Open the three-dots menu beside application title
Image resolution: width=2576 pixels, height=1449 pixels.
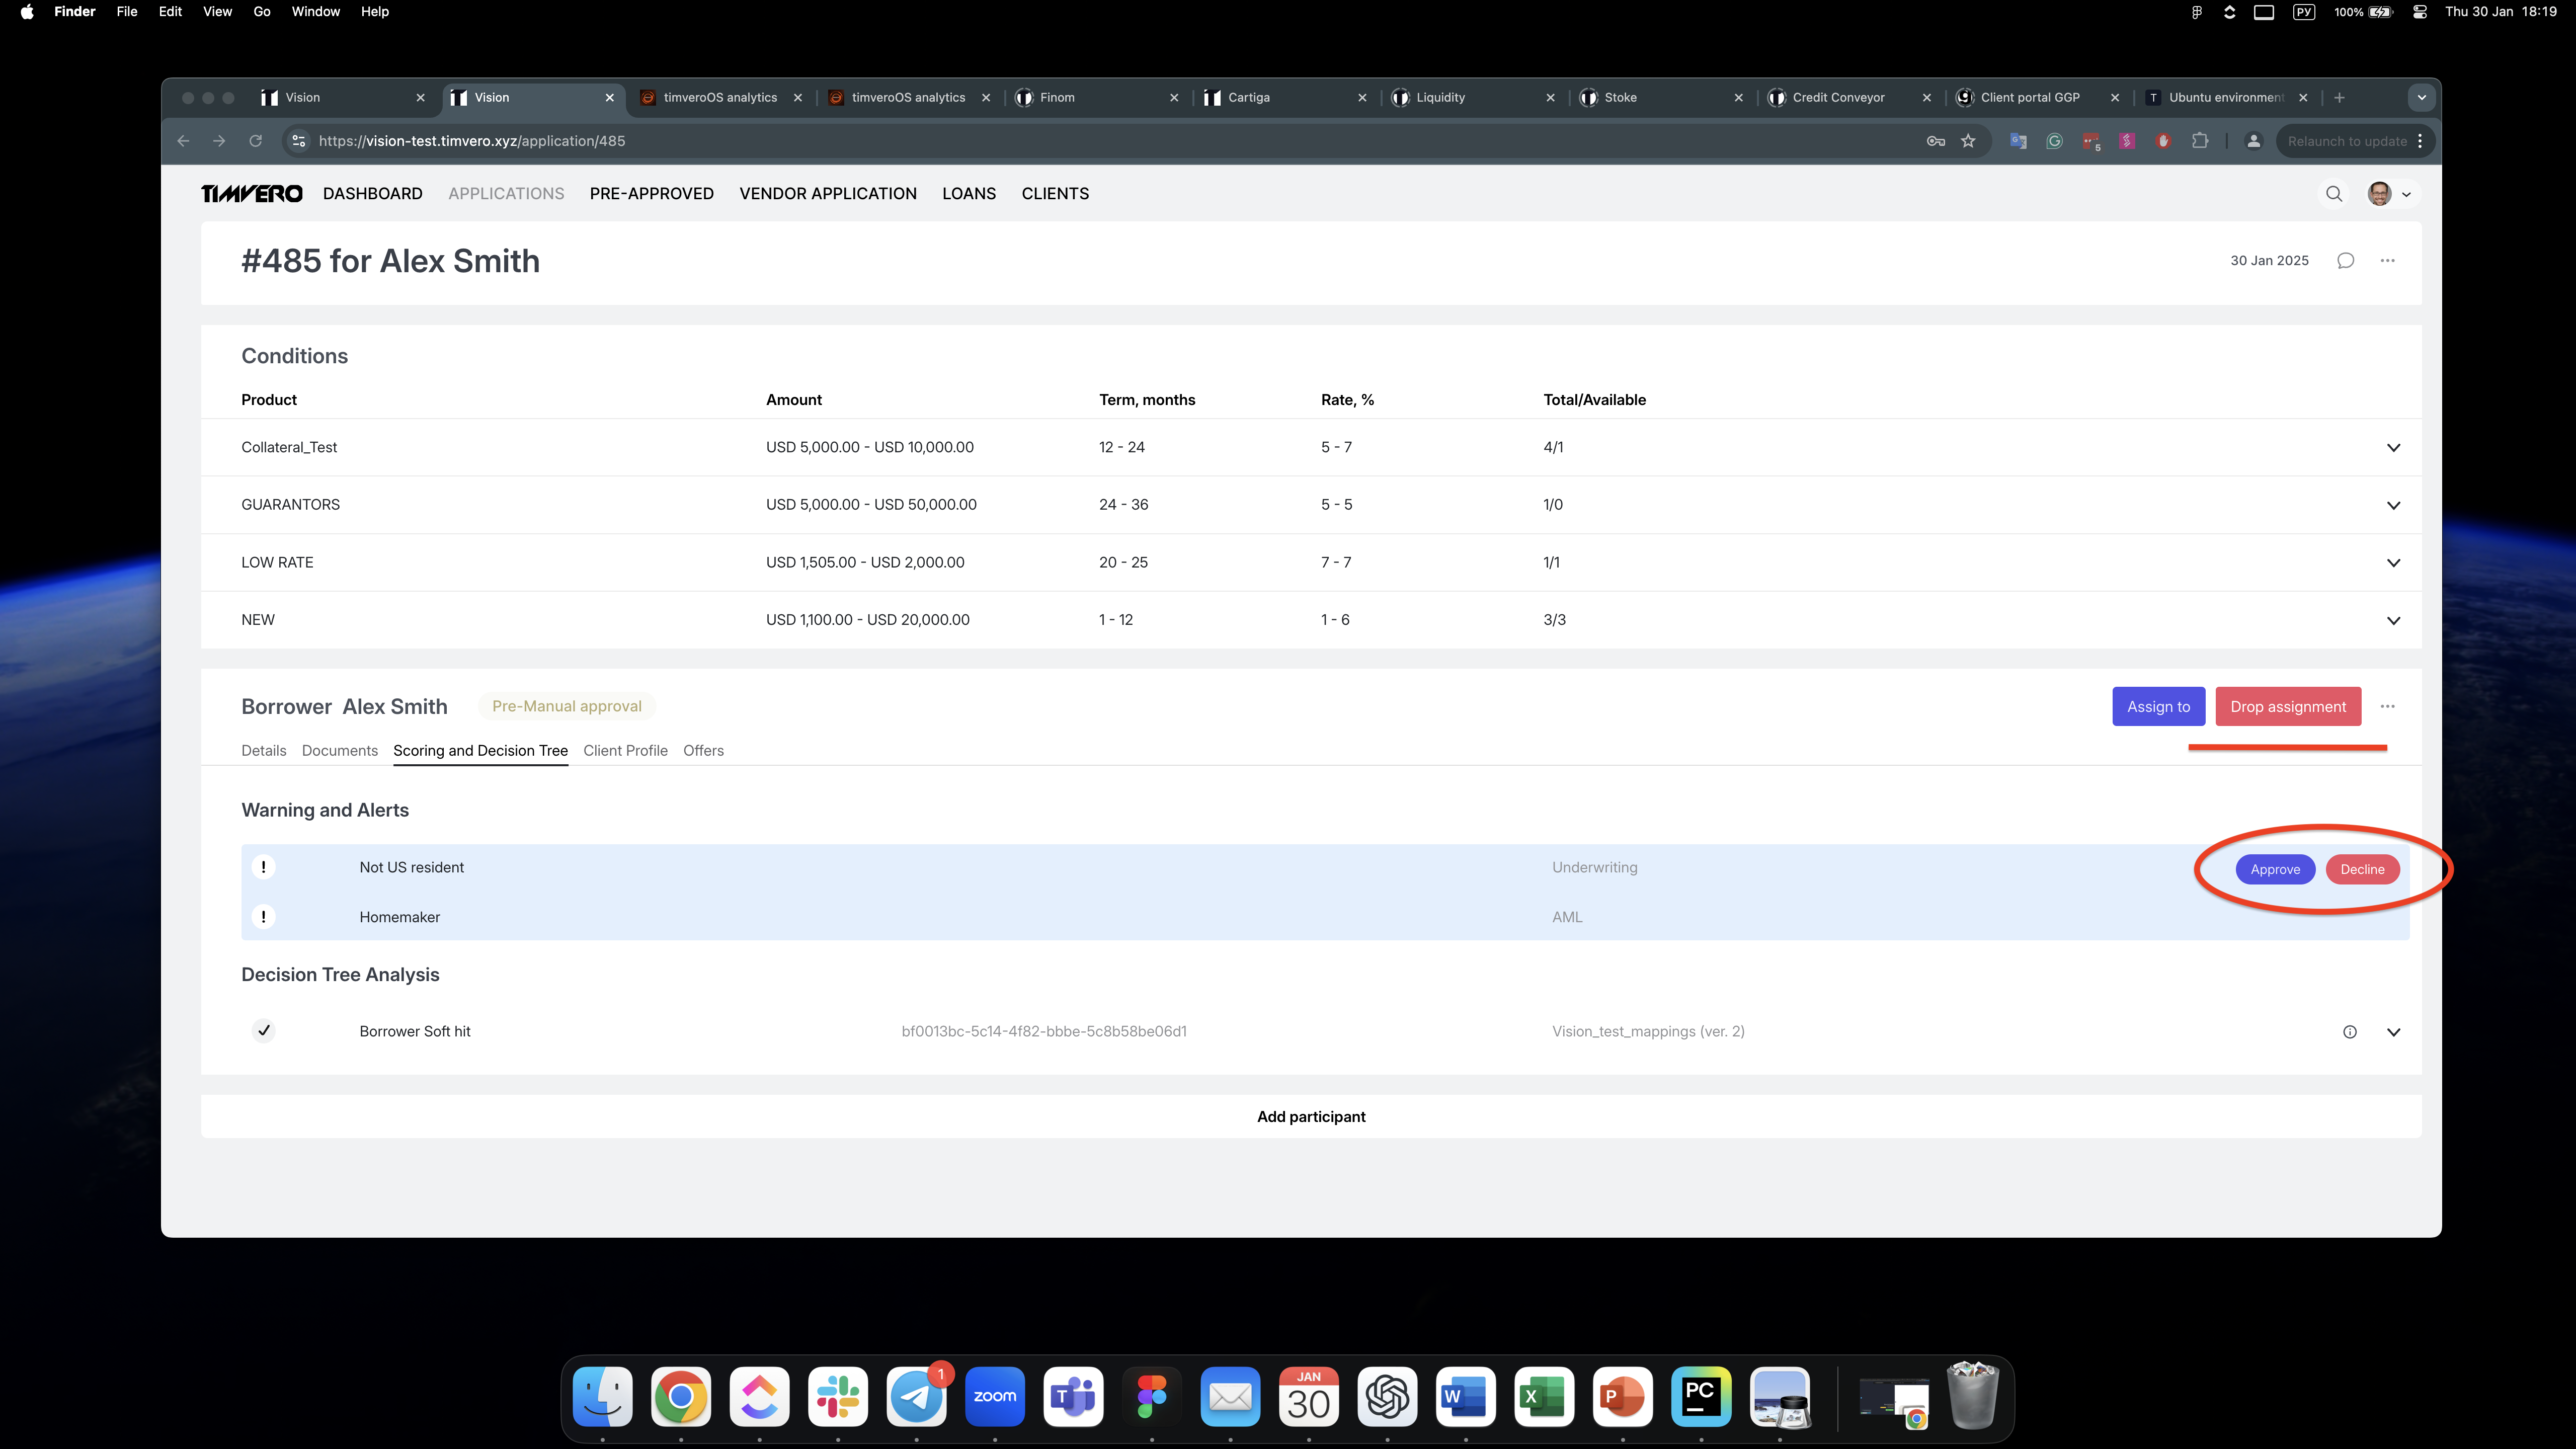tap(2387, 261)
